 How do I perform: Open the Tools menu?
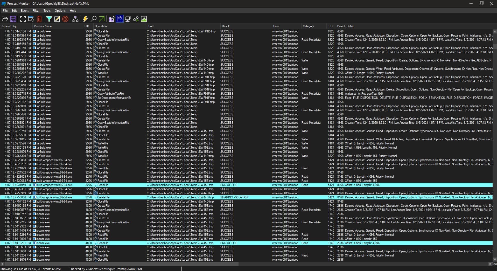[47, 11]
